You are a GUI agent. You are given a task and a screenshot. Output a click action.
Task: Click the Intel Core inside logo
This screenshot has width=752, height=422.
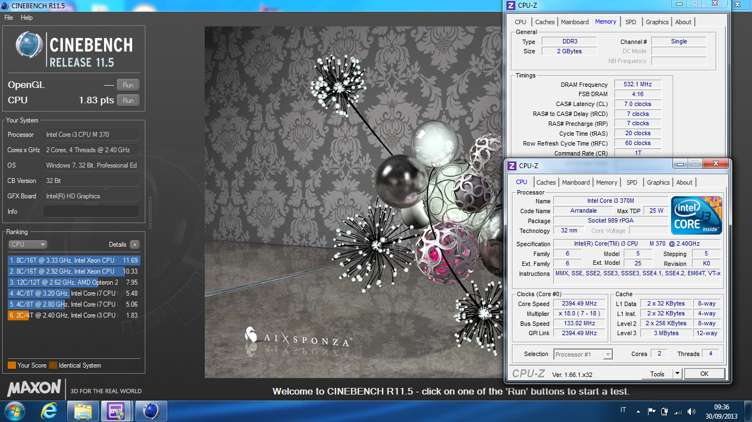(x=696, y=215)
